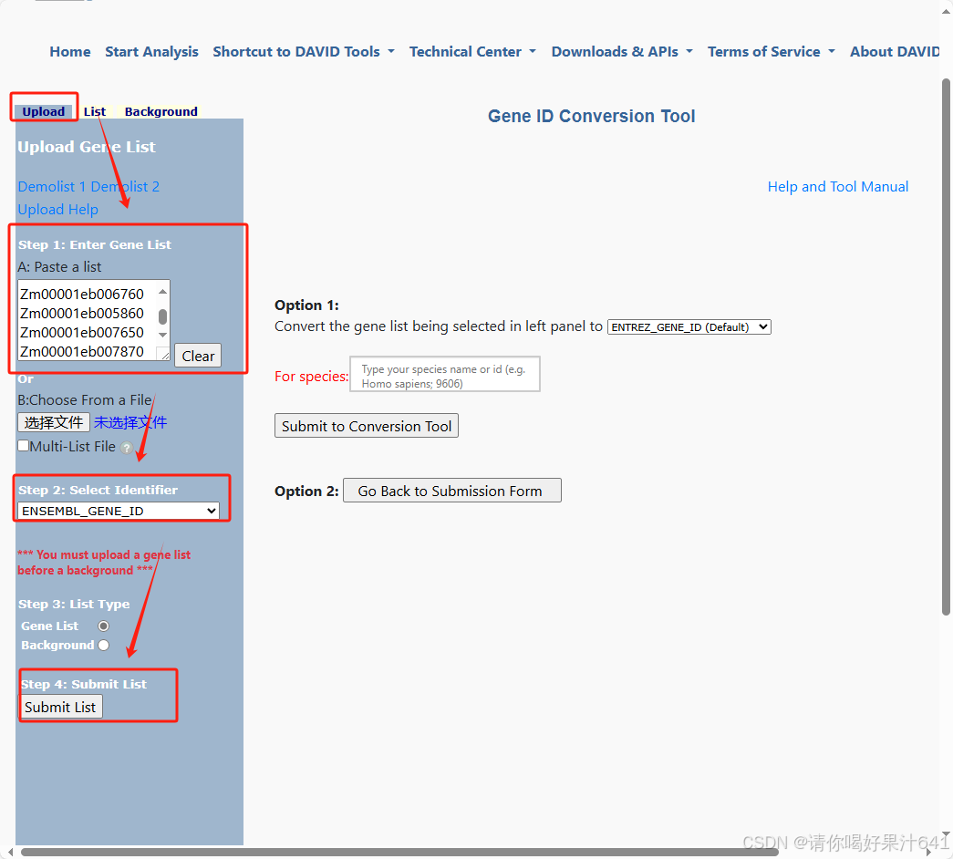
Task: Open the Upload Help link
Action: (57, 210)
